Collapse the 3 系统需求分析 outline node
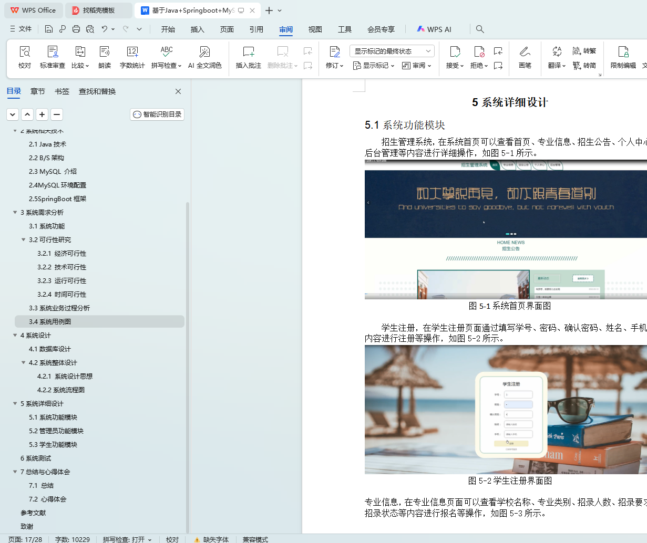Viewport: 647px width, 543px height. [15, 212]
